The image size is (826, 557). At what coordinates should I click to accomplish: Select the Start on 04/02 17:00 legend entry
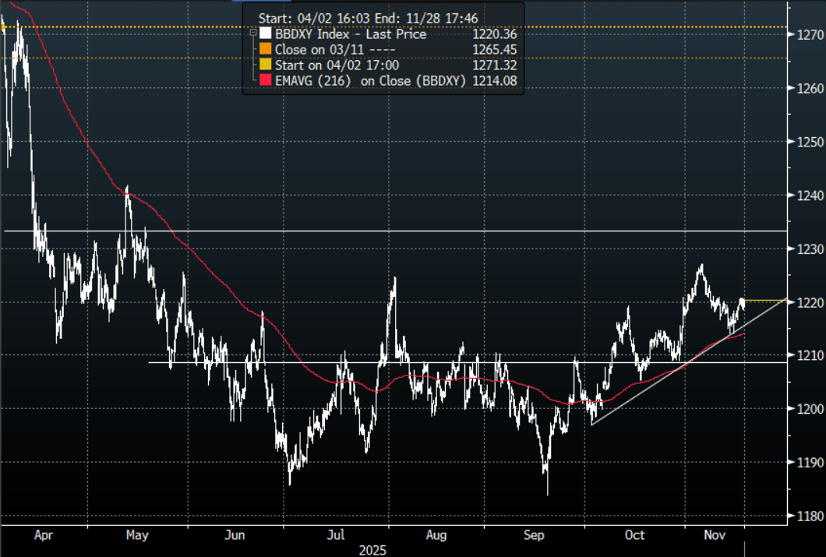337,65
